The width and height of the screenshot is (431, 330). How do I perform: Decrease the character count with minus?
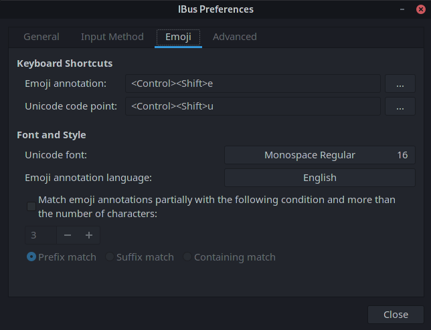click(x=68, y=235)
